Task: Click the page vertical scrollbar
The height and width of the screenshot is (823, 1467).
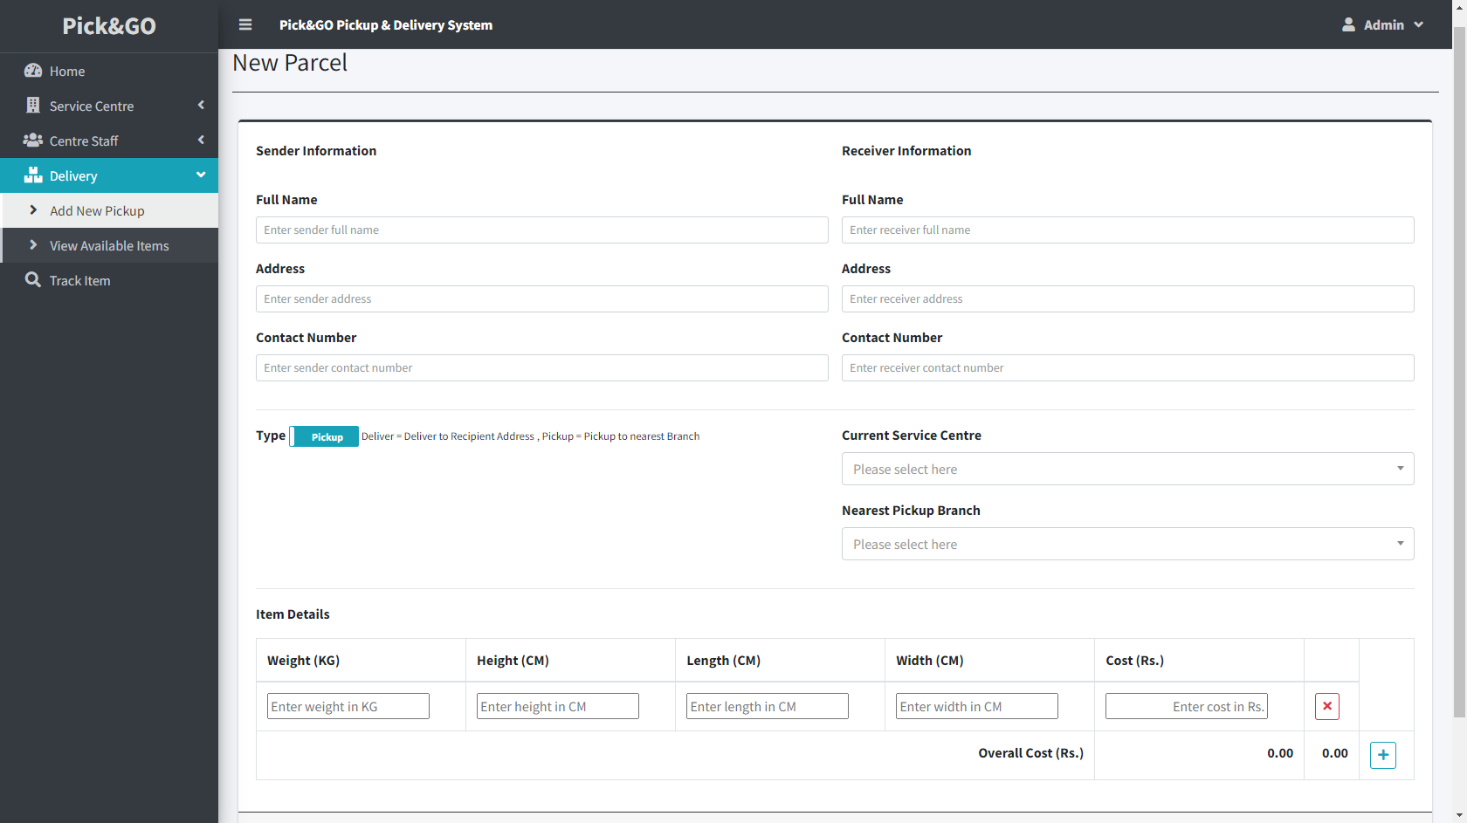Action: click(1459, 373)
